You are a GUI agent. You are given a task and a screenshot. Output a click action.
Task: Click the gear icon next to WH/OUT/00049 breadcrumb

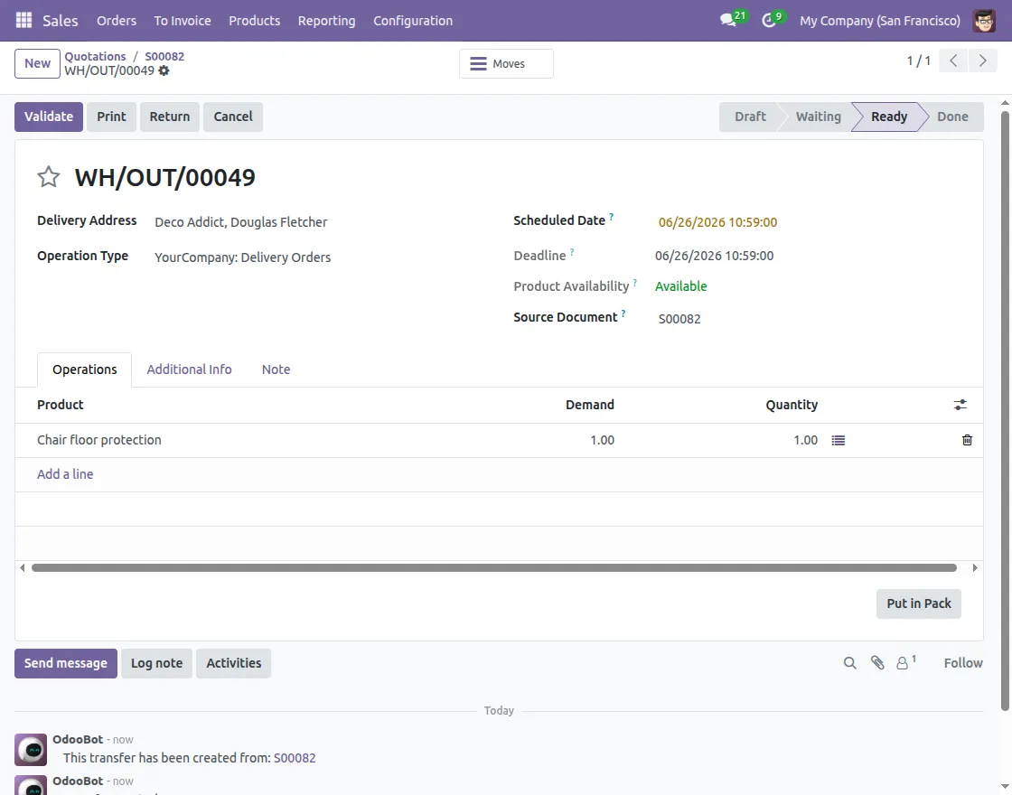tap(164, 70)
